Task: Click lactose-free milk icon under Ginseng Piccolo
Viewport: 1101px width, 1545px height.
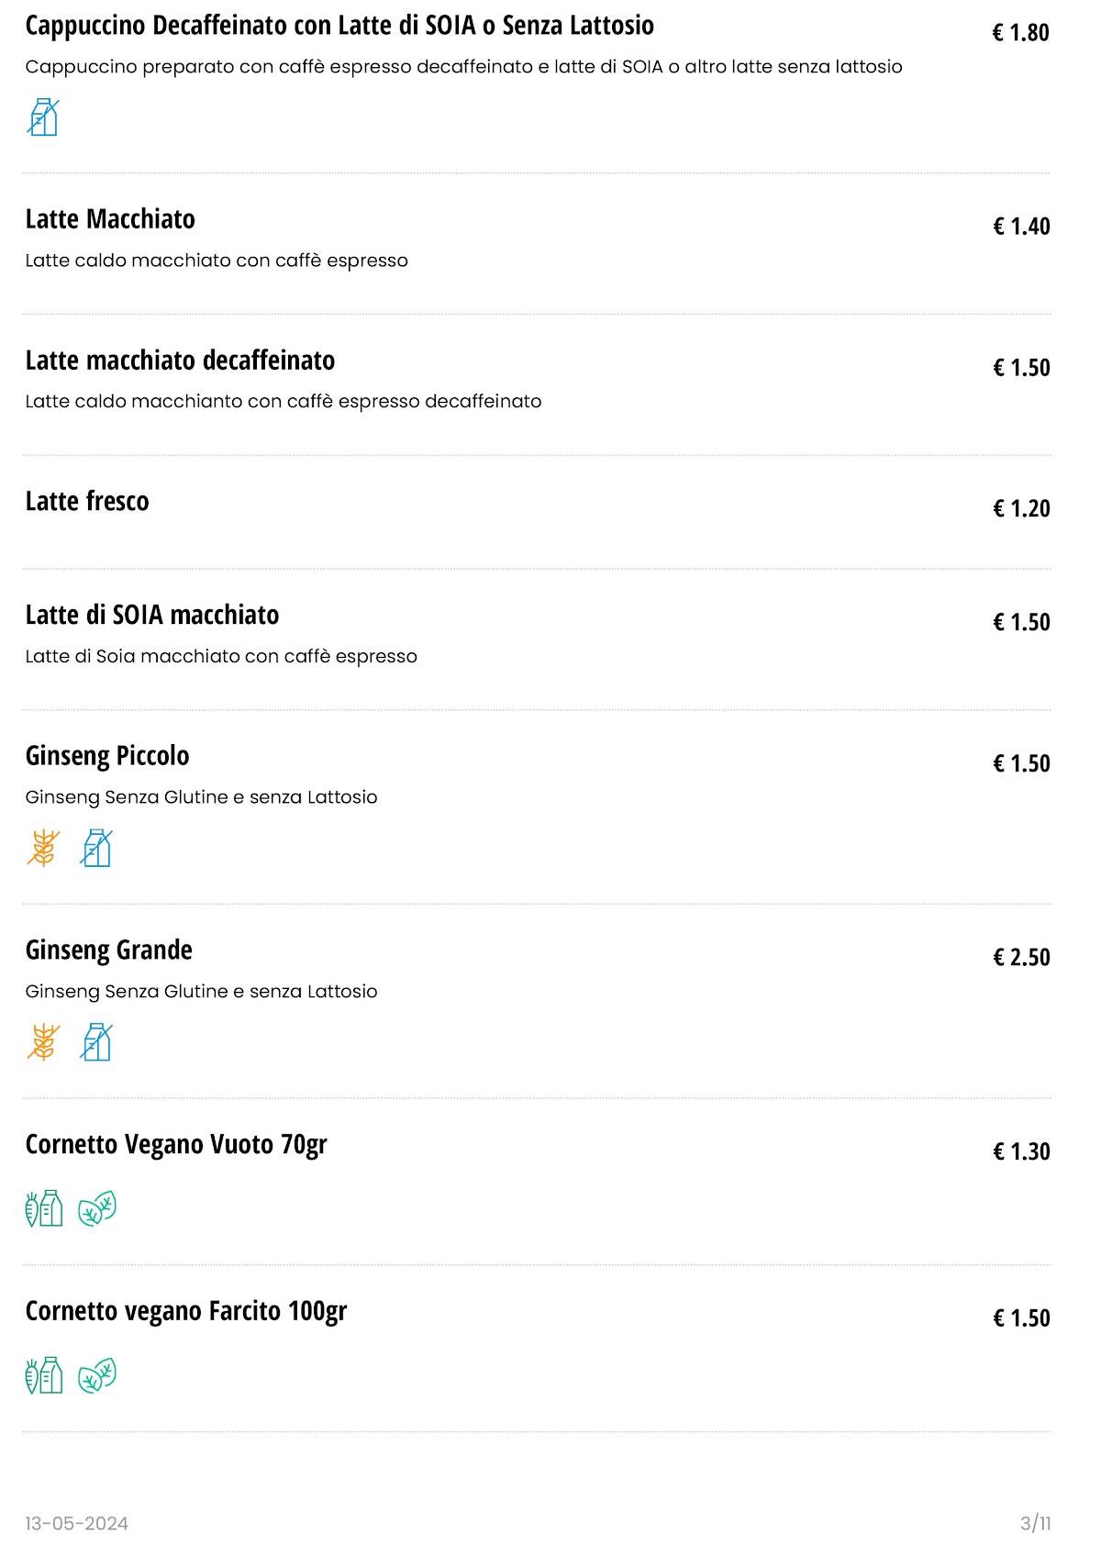Action: tap(96, 848)
